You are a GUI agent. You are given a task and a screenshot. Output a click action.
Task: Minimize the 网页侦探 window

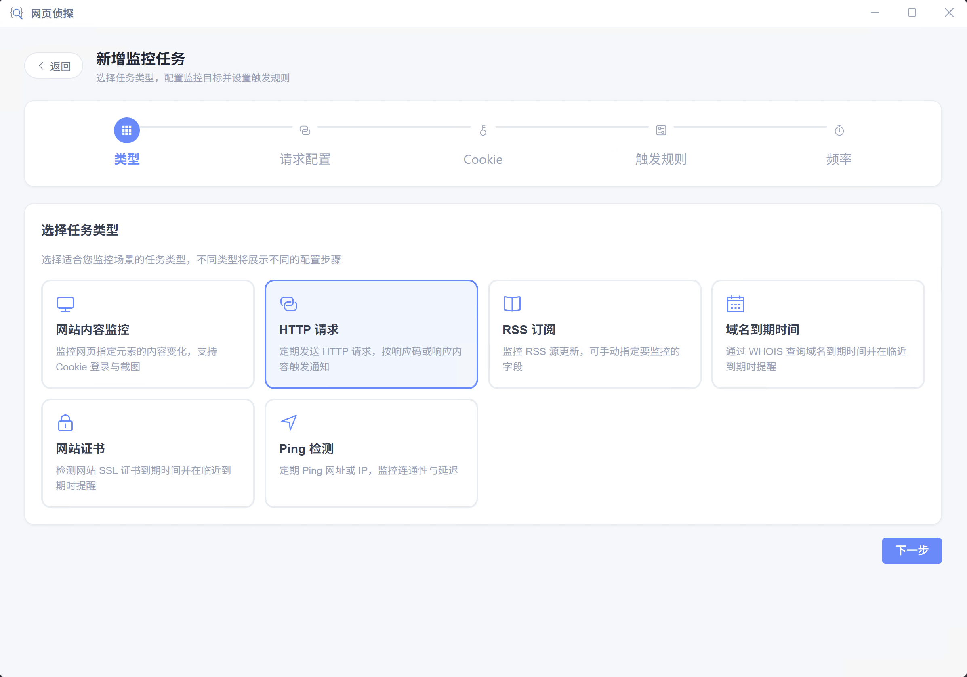(875, 13)
